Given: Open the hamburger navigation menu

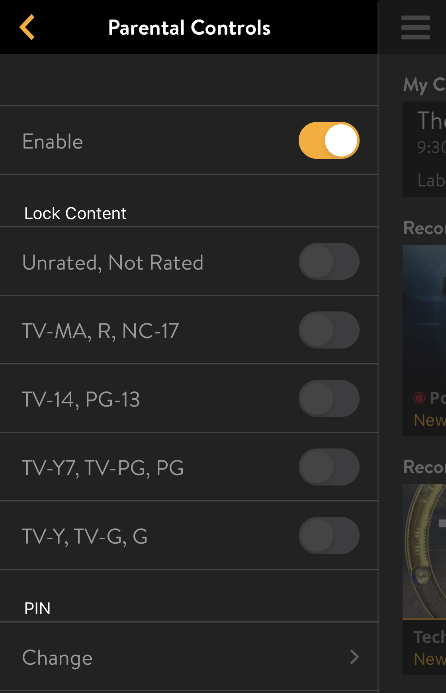Looking at the screenshot, I should (415, 27).
